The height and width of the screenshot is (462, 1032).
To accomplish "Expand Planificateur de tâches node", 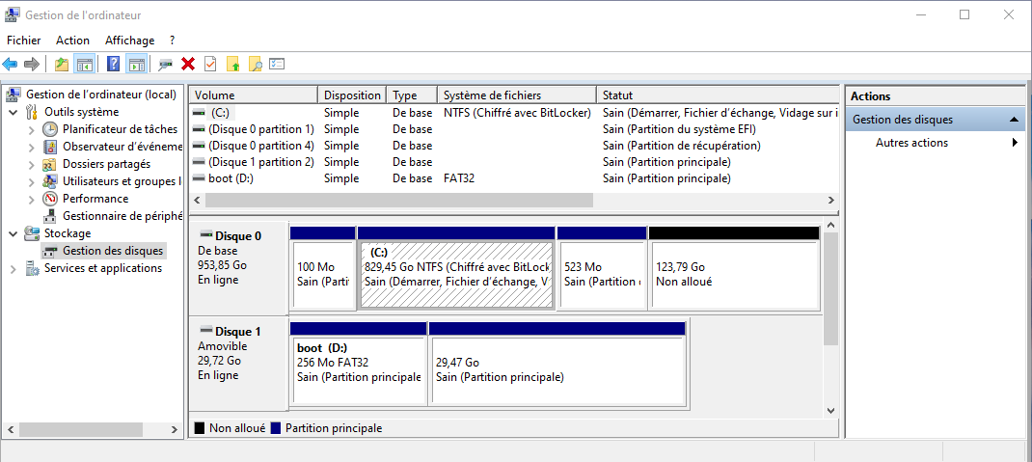I will click(x=32, y=129).
